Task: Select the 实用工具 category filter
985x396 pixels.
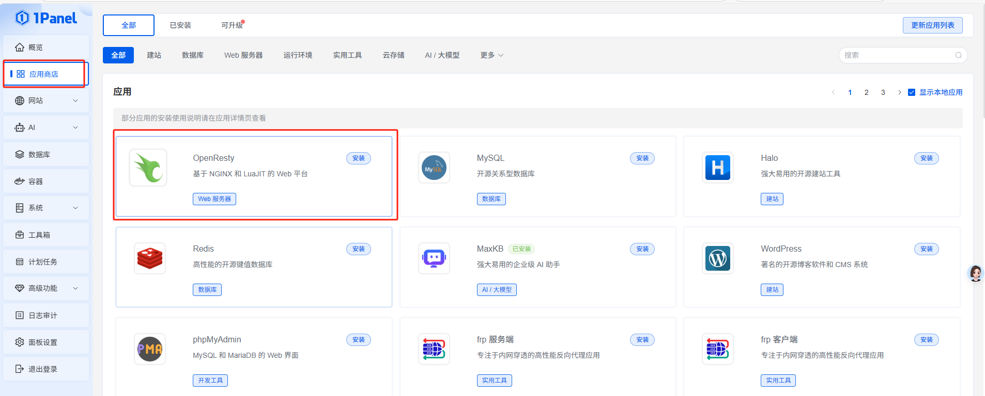Action: click(347, 55)
